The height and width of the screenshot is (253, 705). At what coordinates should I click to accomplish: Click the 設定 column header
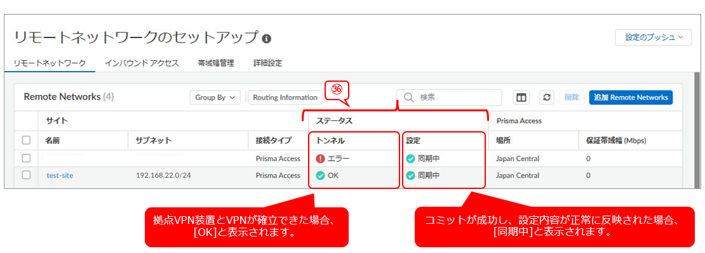413,141
